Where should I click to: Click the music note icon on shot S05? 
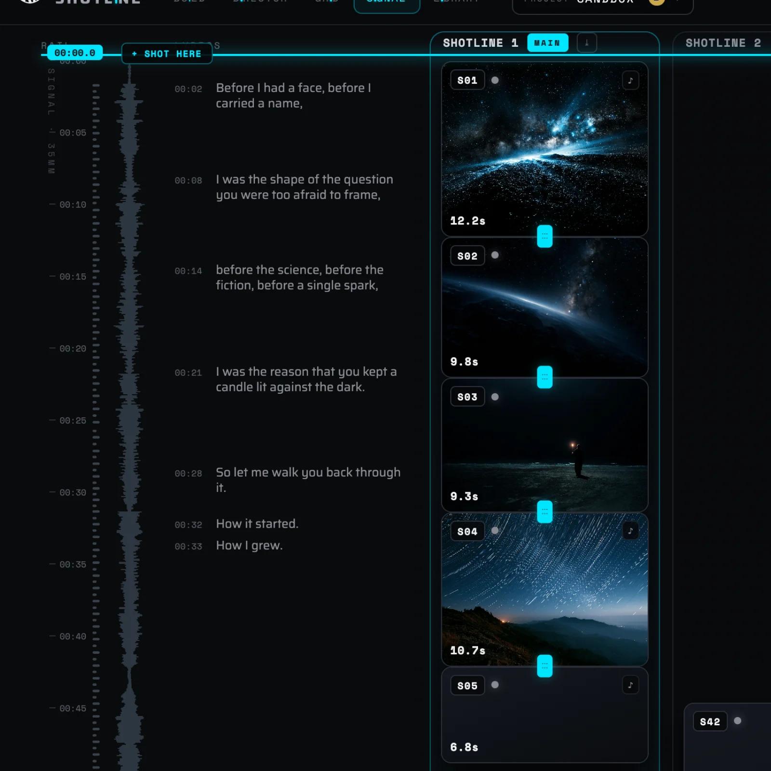coord(630,685)
